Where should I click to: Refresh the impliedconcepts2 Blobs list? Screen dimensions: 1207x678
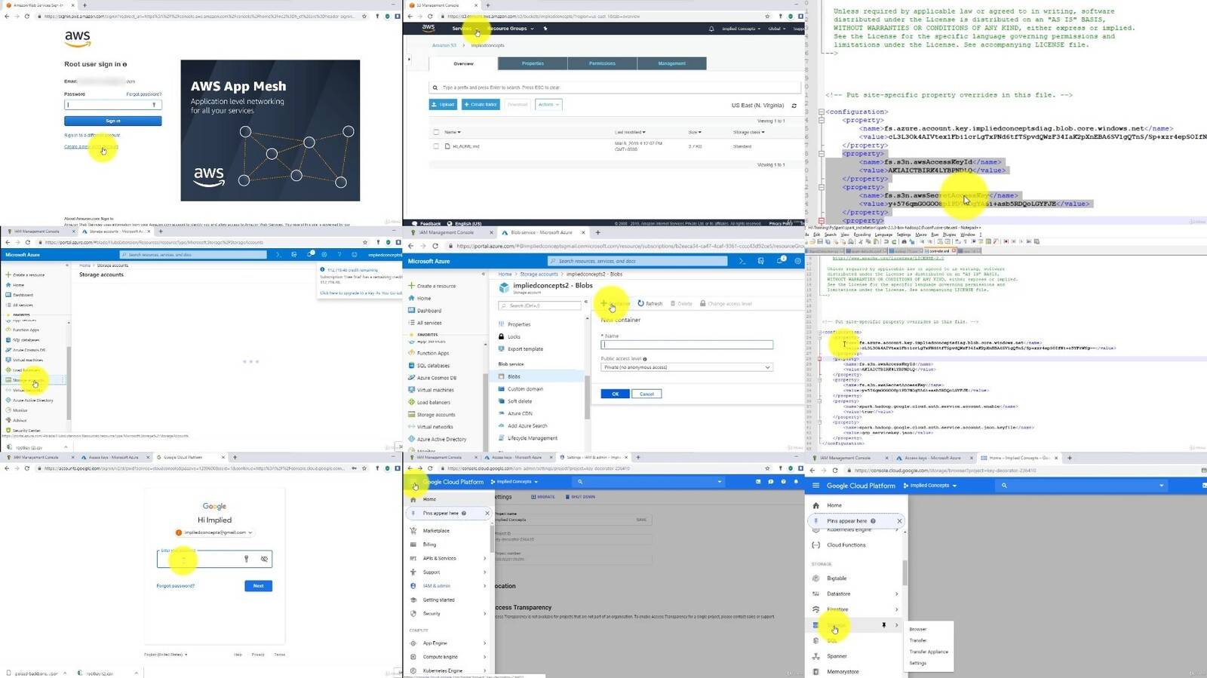point(650,304)
